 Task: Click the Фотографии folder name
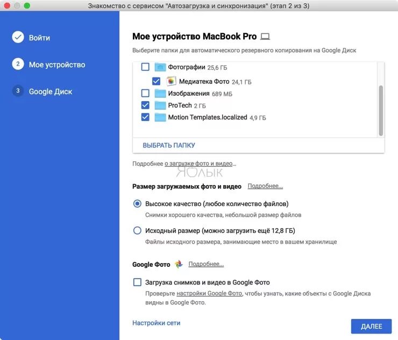(187, 67)
